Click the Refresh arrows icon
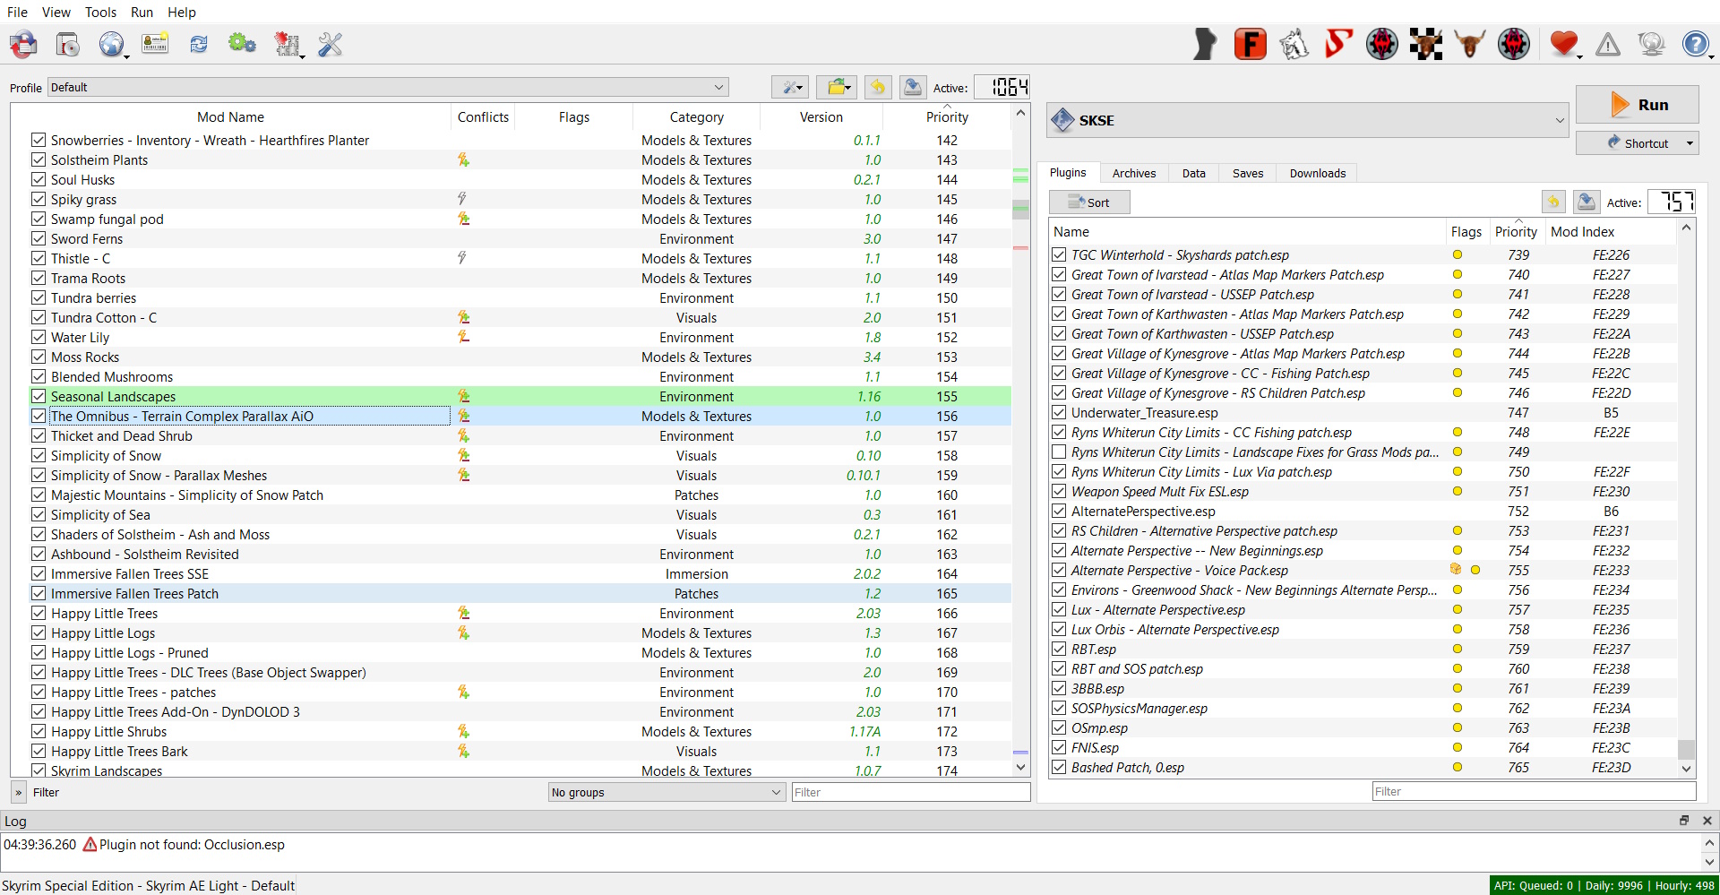The height and width of the screenshot is (895, 1720). click(x=199, y=44)
